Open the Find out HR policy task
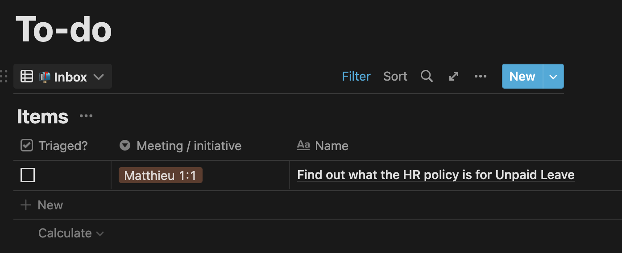The width and height of the screenshot is (622, 253). pos(435,175)
